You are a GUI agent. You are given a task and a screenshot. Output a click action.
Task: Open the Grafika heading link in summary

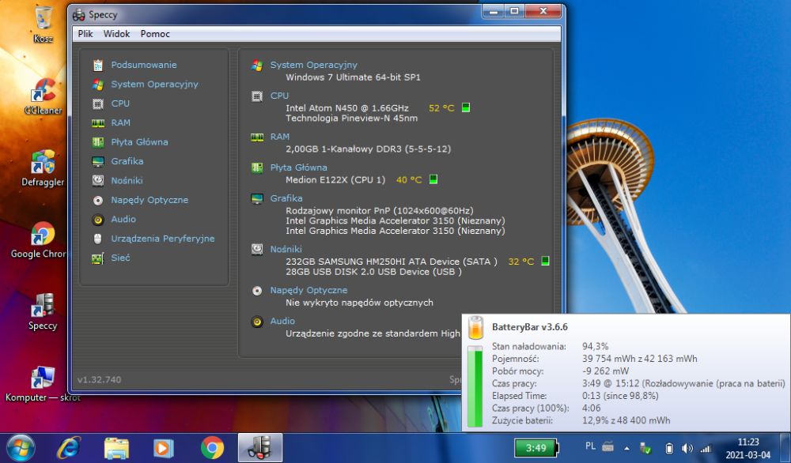tap(286, 198)
